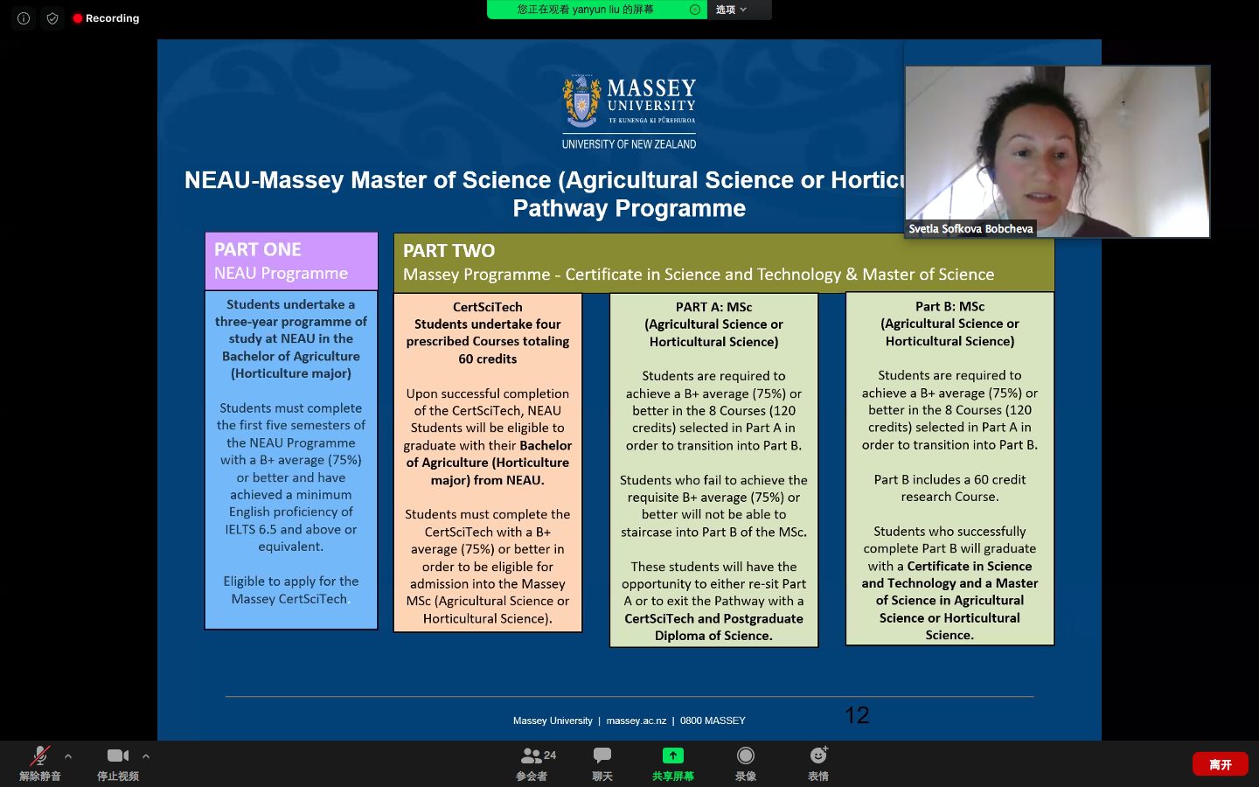Leave the meeting with red button
Viewport: 1259px width, 787px height.
[x=1221, y=764]
